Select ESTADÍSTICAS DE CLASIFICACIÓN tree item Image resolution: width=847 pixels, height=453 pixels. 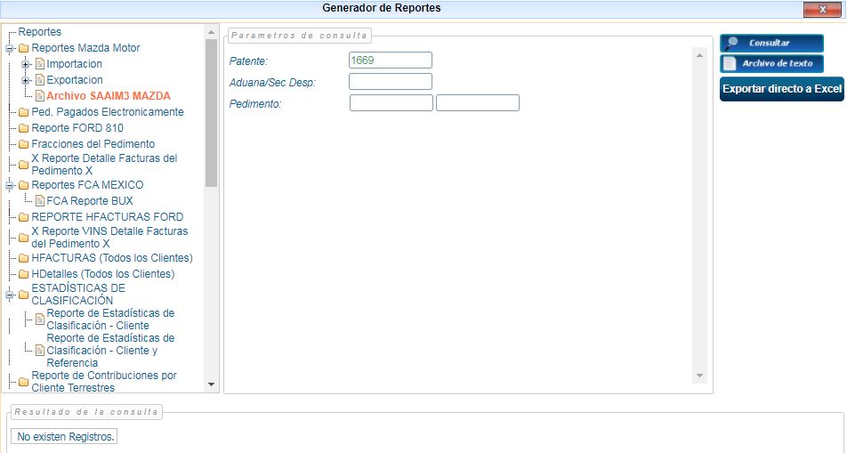click(78, 294)
